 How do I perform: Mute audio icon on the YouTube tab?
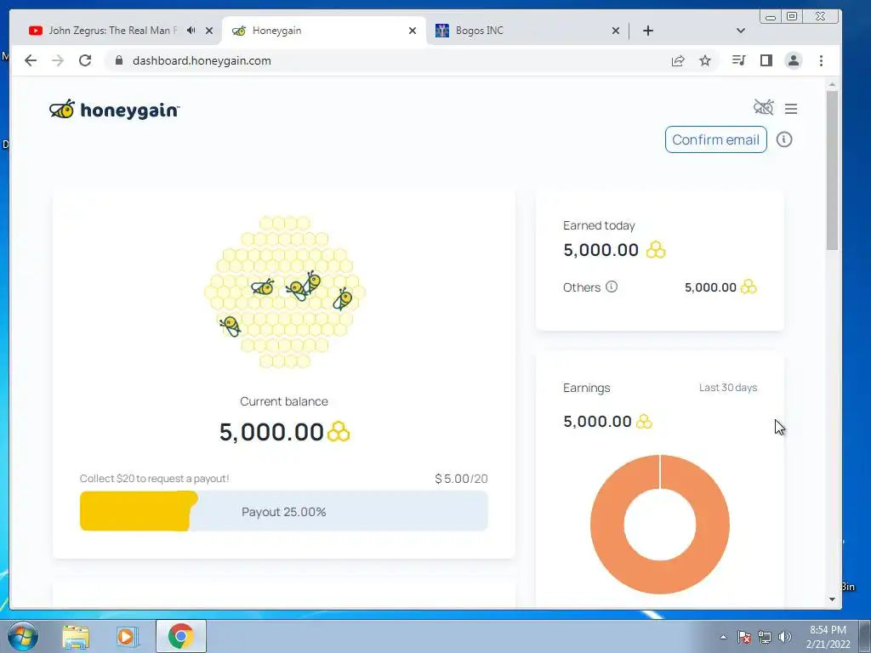[x=191, y=31]
